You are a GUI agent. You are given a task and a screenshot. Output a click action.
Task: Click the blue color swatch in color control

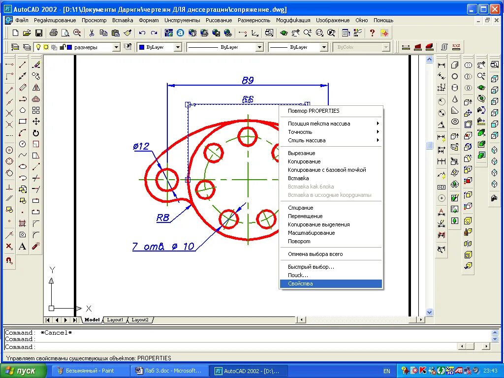click(x=141, y=47)
